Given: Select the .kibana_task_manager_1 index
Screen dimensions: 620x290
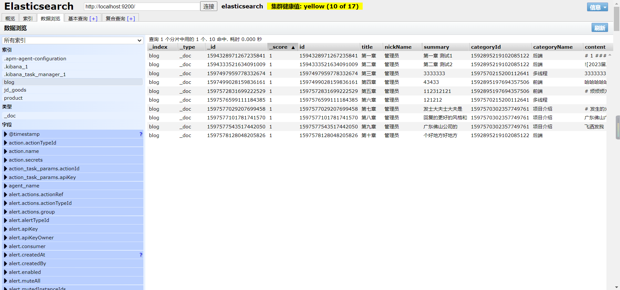Looking at the screenshot, I should coord(73,75).
